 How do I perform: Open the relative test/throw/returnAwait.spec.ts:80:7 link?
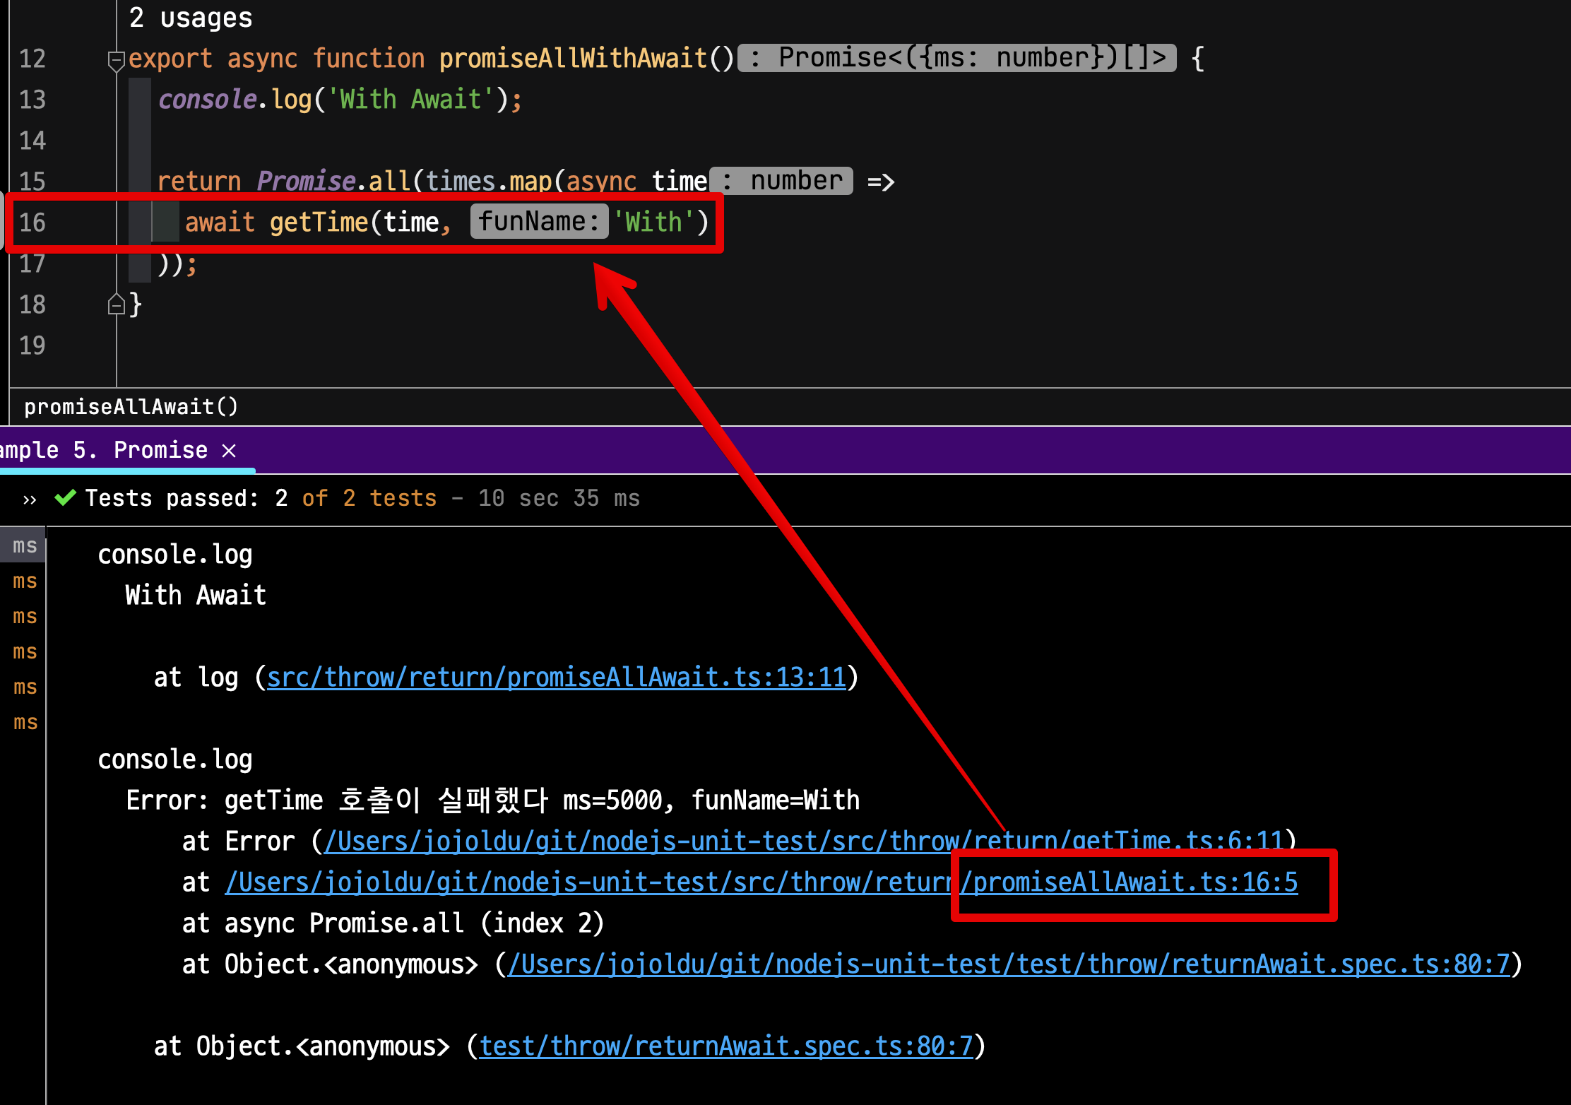pyautogui.click(x=726, y=1046)
